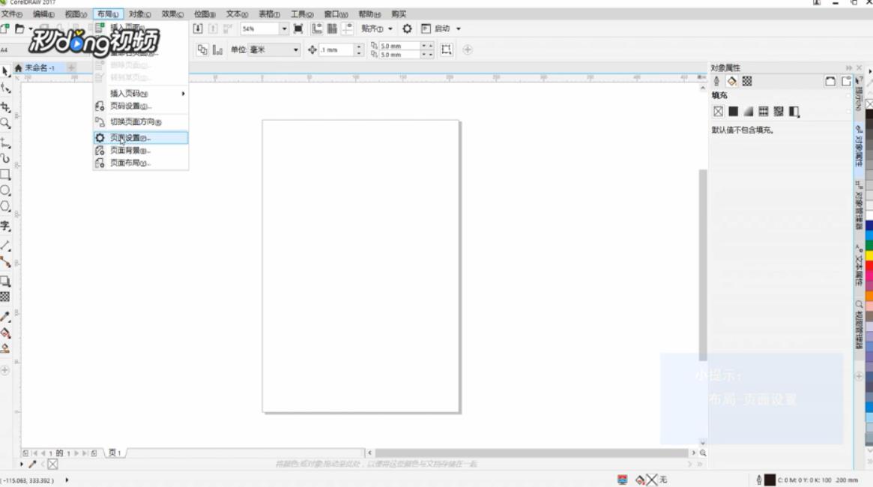Click the New document icon
Screen dimensions: 873x487
[5, 28]
